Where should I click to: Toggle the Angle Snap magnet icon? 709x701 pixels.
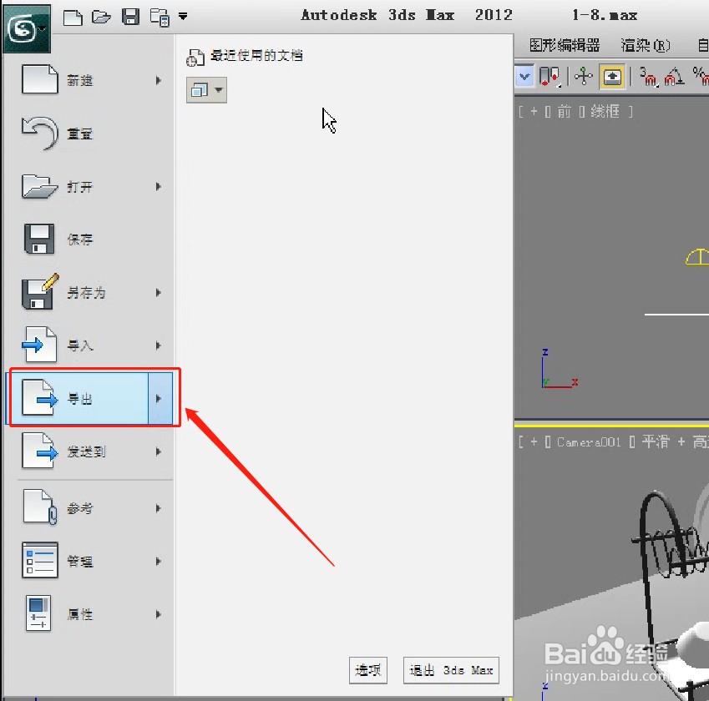pyautogui.click(x=673, y=77)
